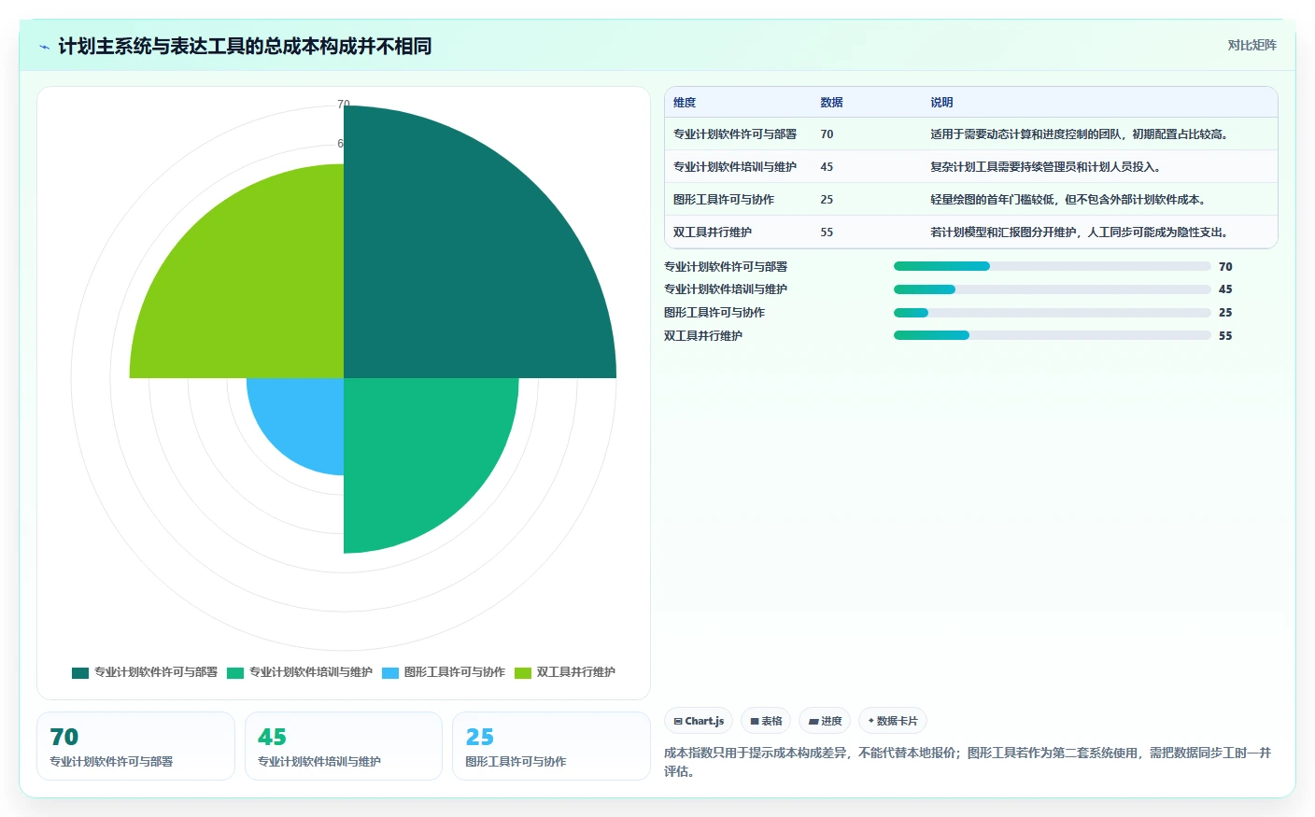The image size is (1315, 817).
Task: Click the table value 45 cell
Action: pos(827,167)
